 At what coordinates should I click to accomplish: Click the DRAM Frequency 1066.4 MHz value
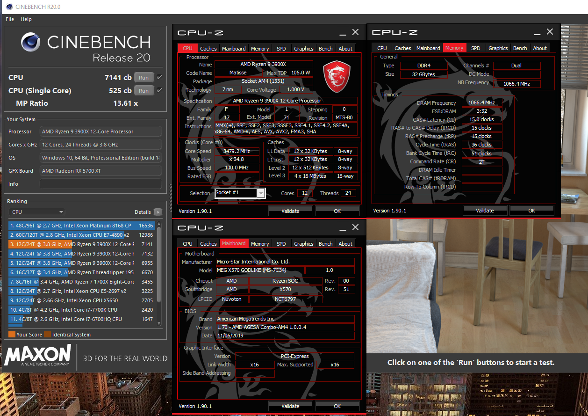pyautogui.click(x=481, y=102)
